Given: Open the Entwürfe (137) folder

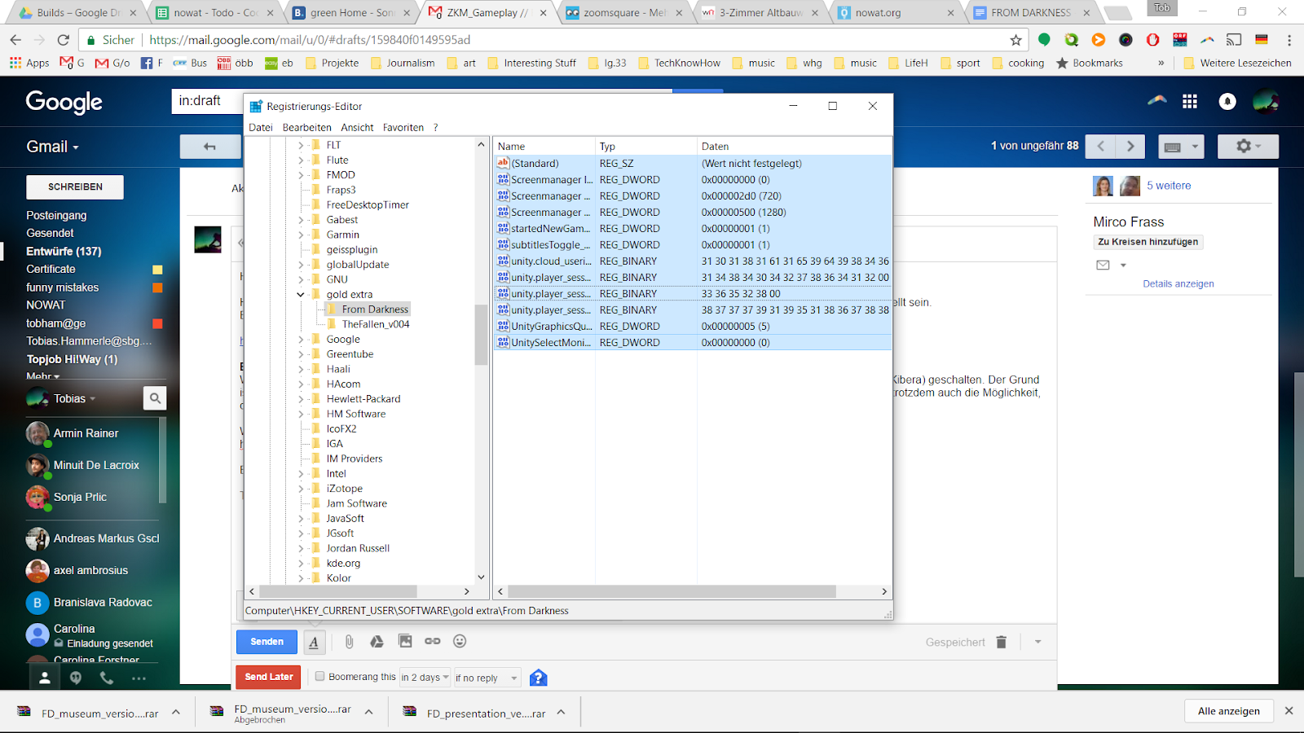Looking at the screenshot, I should pyautogui.click(x=64, y=251).
